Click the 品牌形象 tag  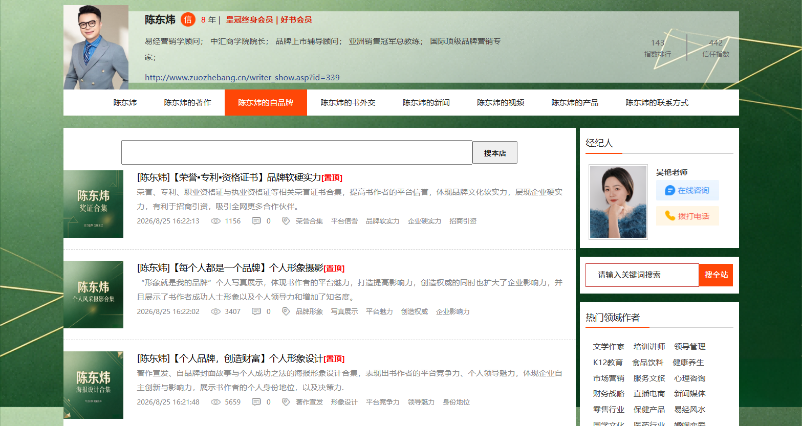309,311
